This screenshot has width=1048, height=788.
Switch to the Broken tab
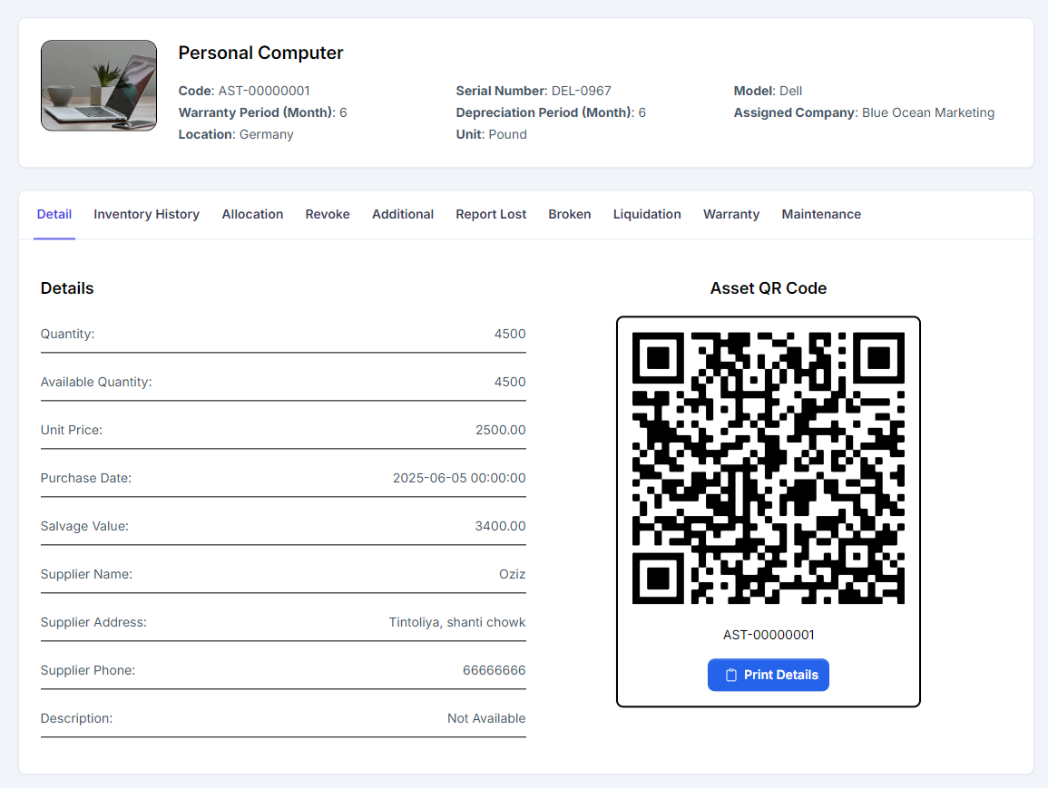[x=569, y=214]
